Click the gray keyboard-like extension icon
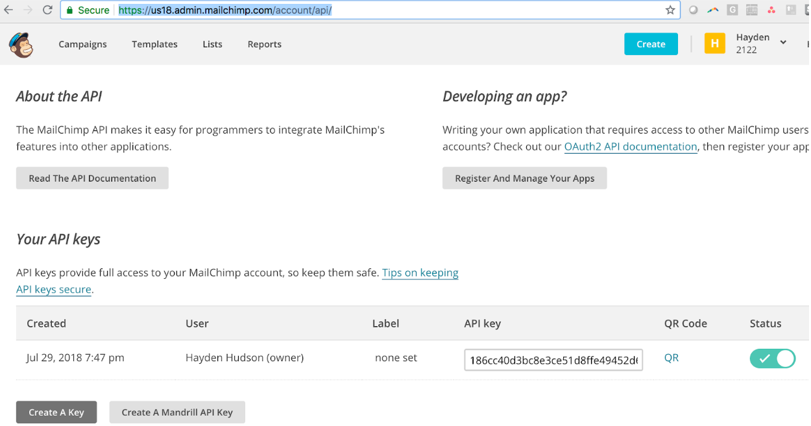 point(752,10)
